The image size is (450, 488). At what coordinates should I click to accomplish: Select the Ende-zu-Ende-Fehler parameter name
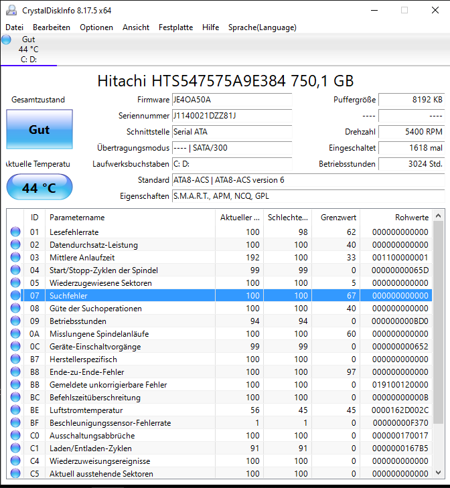point(87,372)
